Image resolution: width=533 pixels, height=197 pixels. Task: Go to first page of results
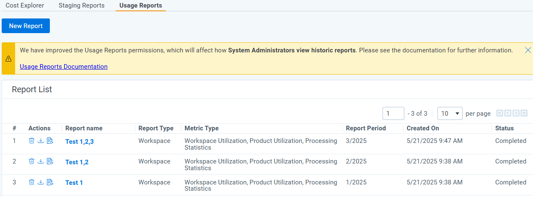(499, 113)
